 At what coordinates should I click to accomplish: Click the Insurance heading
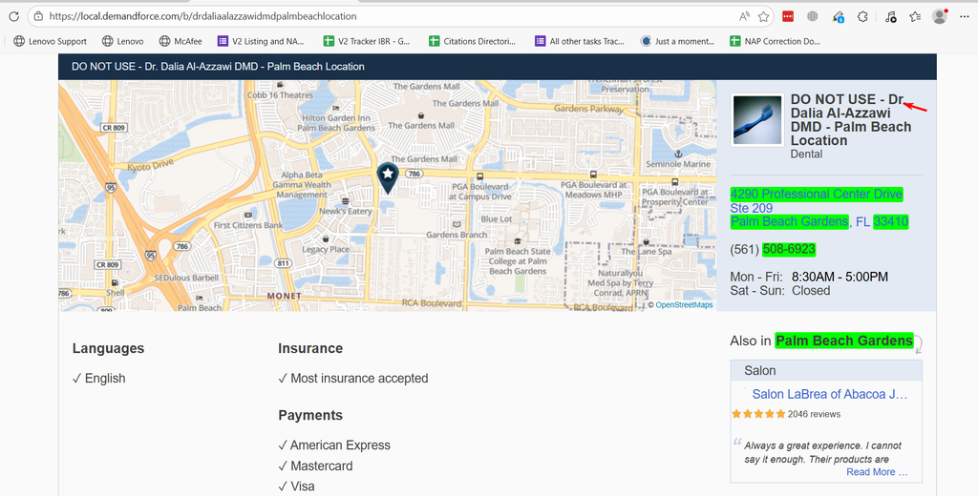[310, 348]
